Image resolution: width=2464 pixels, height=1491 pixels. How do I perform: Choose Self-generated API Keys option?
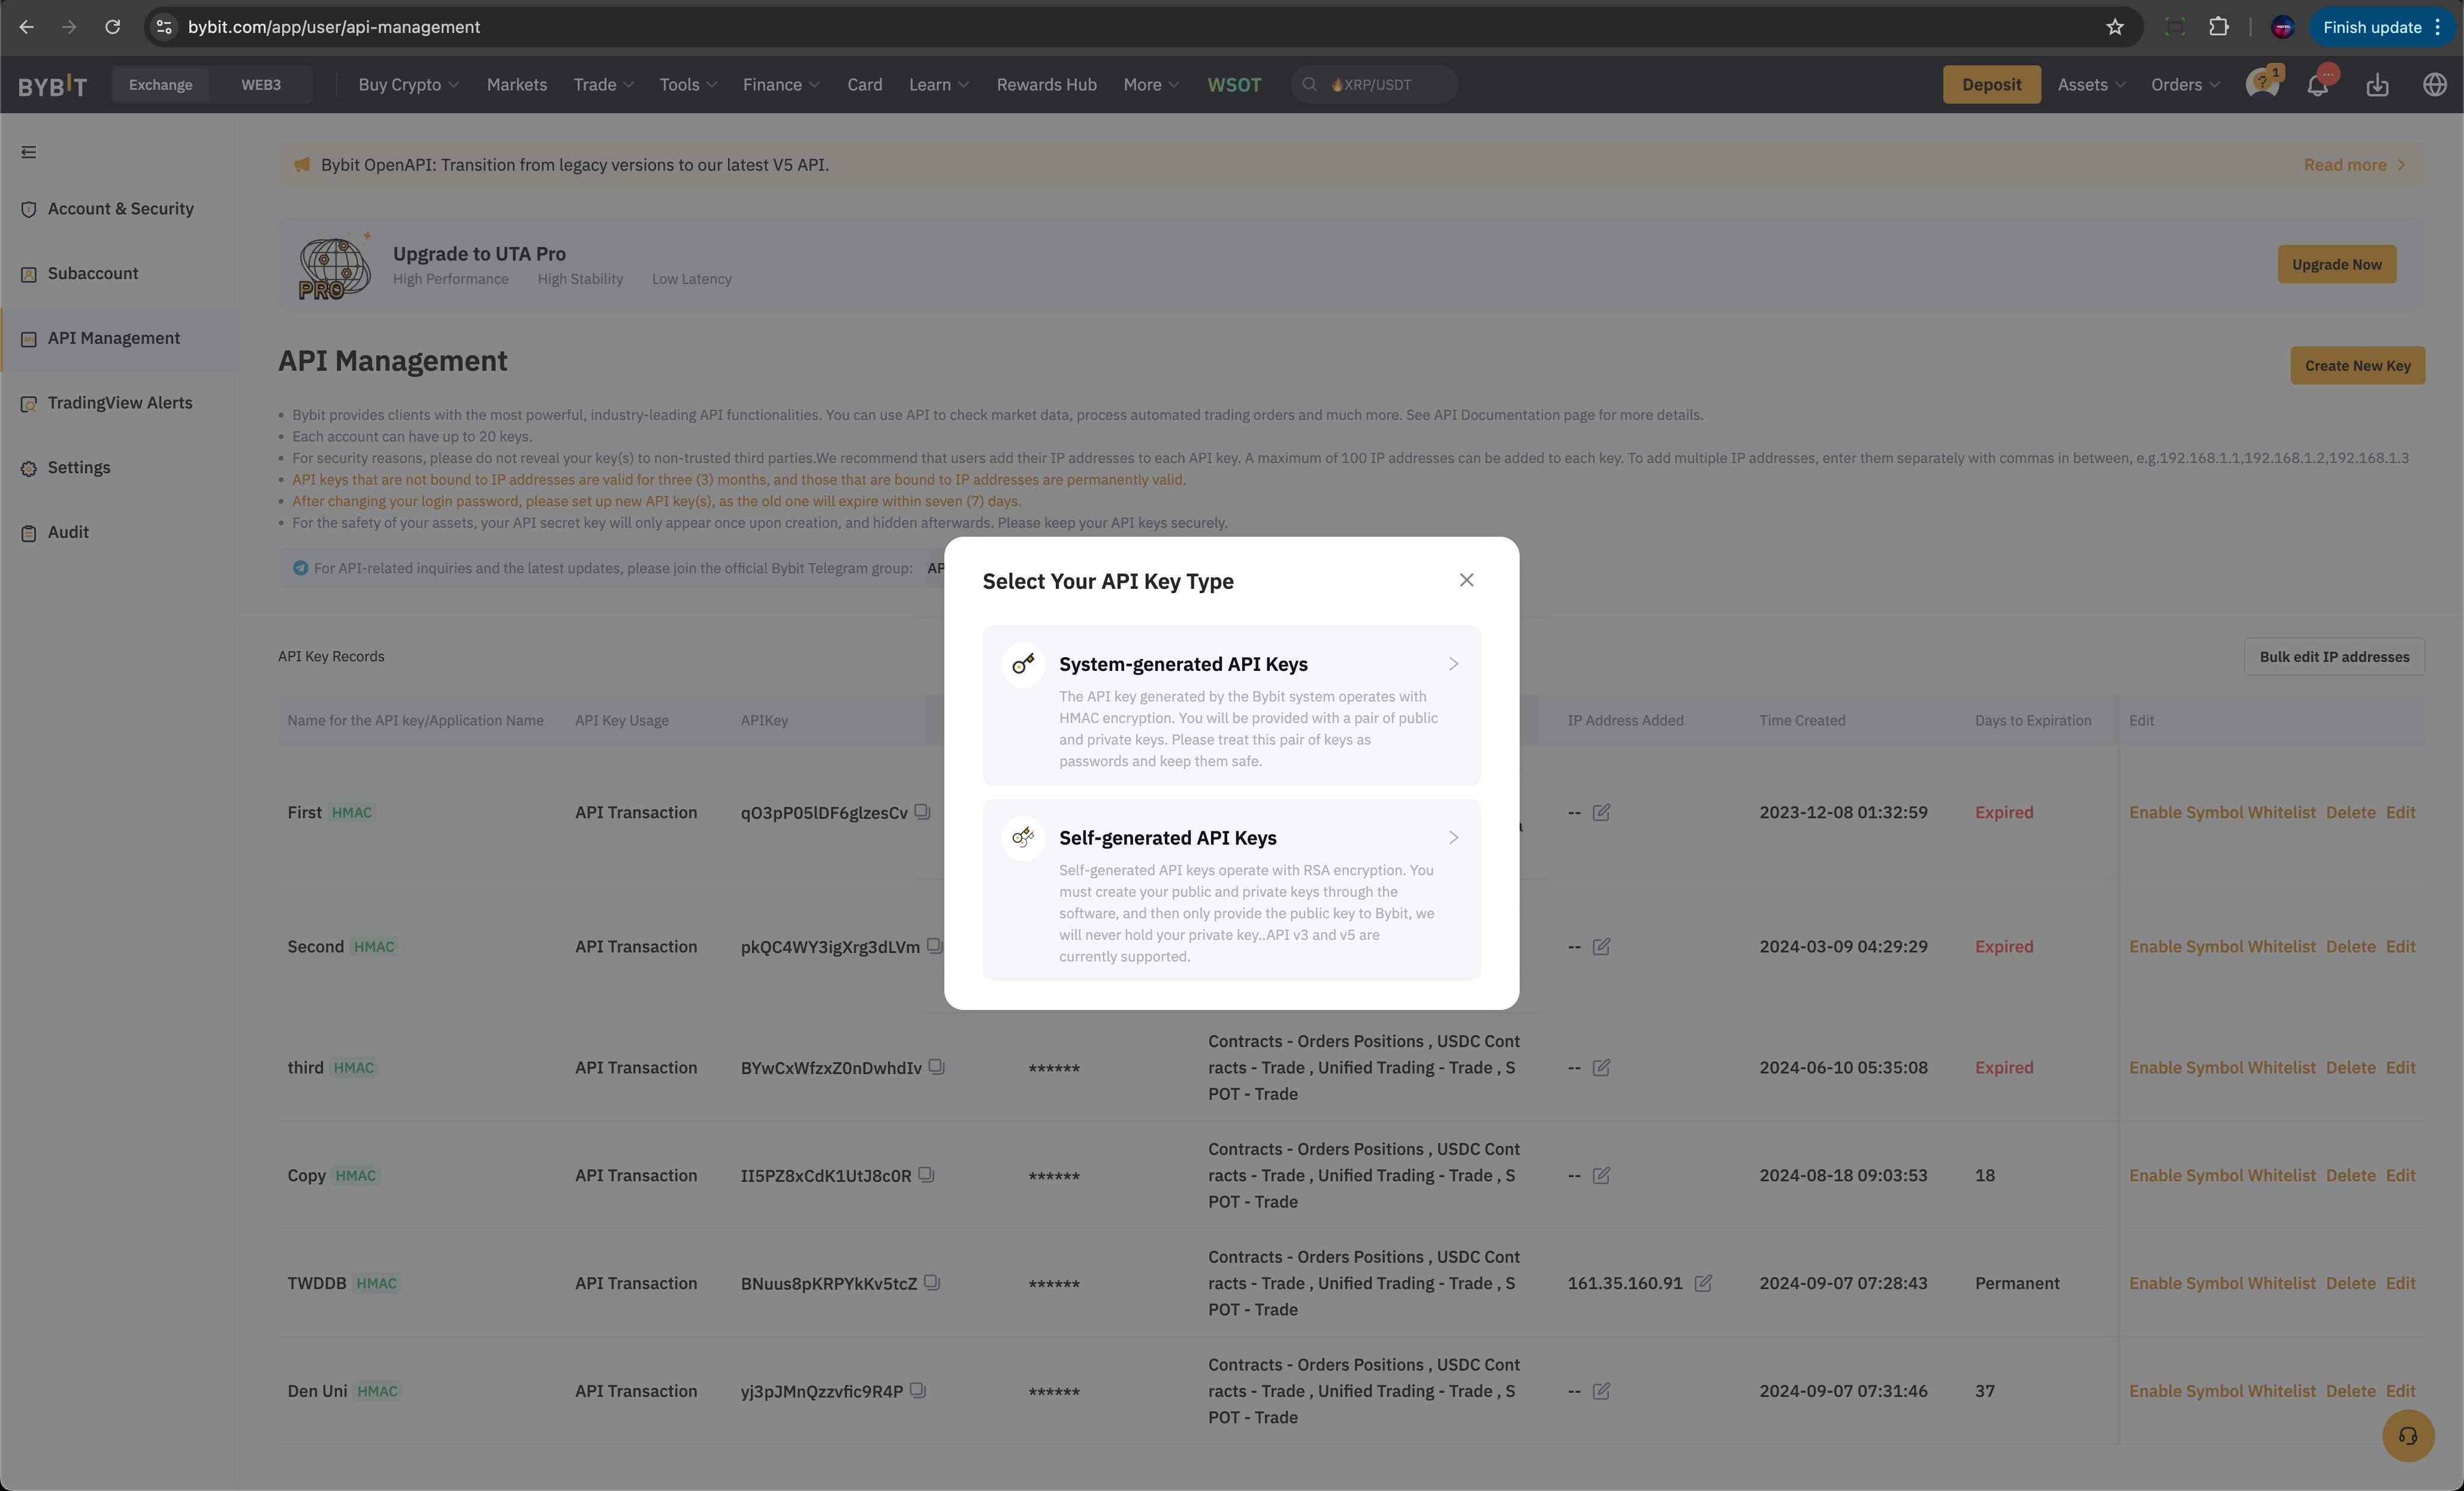[1231, 889]
